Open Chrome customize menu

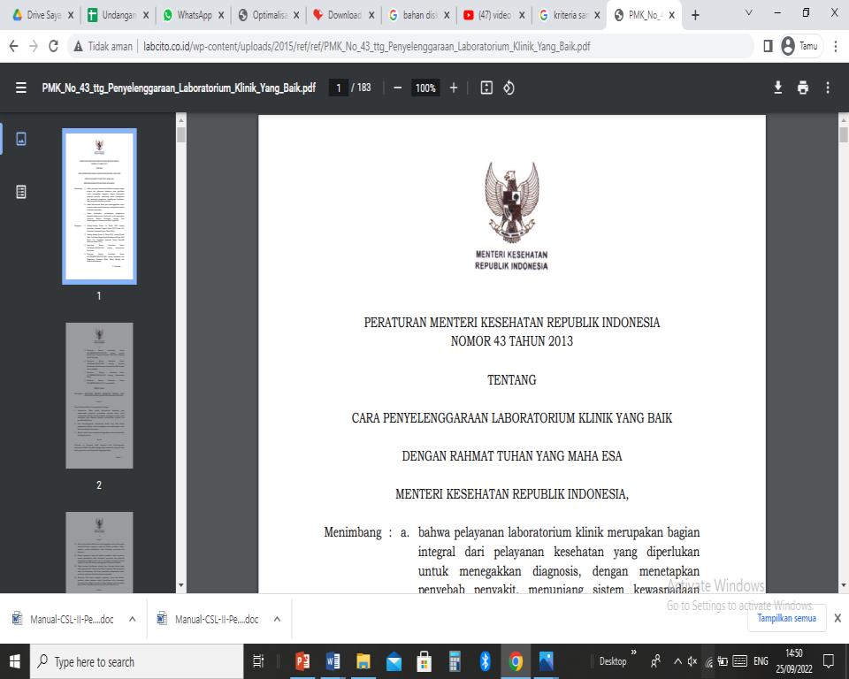pos(836,47)
